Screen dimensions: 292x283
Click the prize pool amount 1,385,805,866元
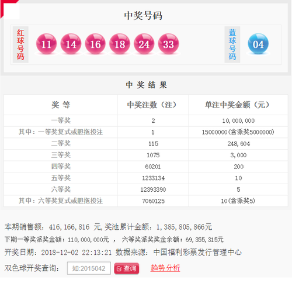(184, 227)
